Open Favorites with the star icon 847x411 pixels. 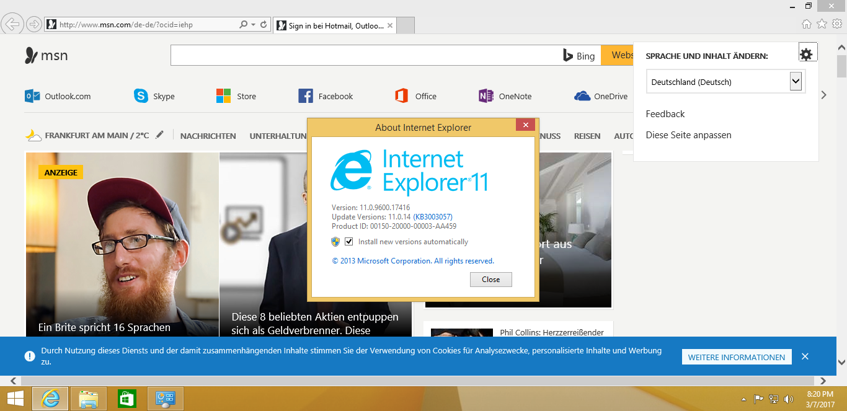tap(822, 24)
